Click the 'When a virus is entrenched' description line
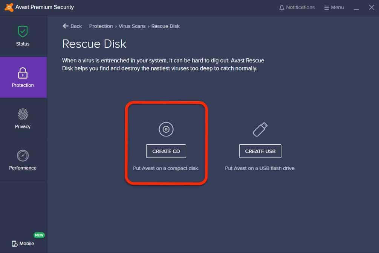 click(163, 61)
